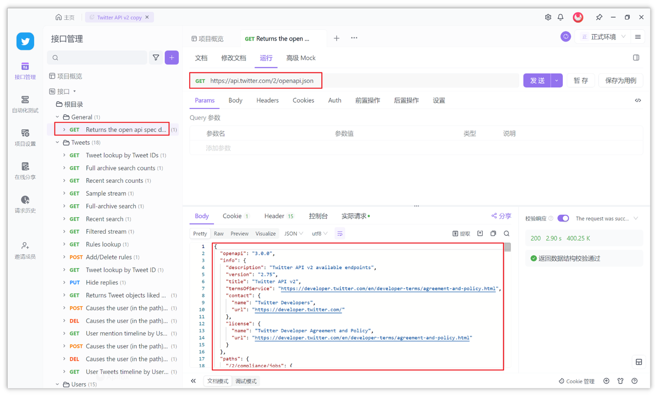The height and width of the screenshot is (395, 658).
Task: Switch to the 高级 Mock tab
Action: [x=301, y=58]
